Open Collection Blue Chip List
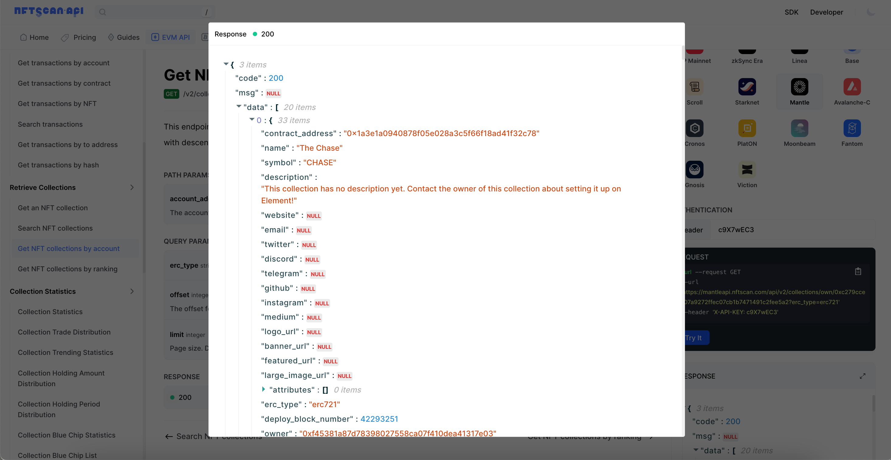The width and height of the screenshot is (891, 460). tap(57, 455)
